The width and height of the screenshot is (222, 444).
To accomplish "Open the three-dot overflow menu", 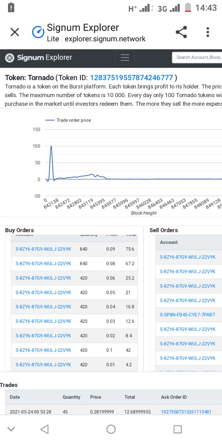I will (x=208, y=32).
